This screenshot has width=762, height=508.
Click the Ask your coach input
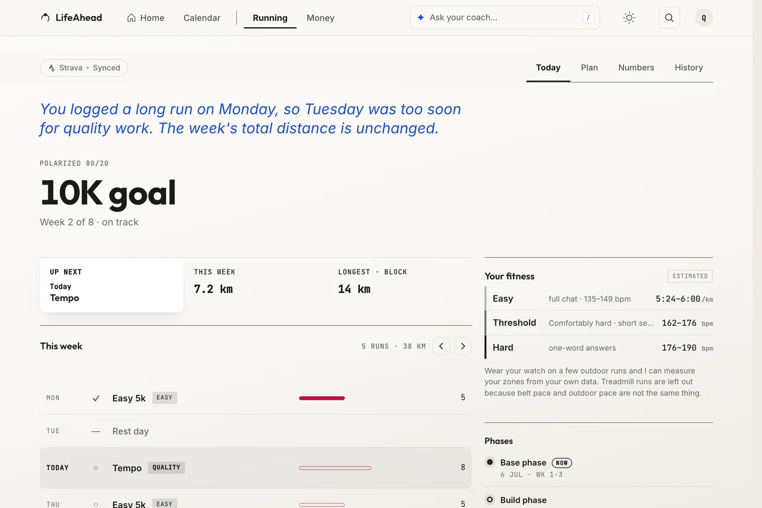click(505, 17)
